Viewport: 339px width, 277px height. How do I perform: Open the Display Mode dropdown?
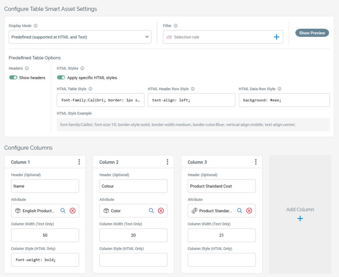coord(80,37)
